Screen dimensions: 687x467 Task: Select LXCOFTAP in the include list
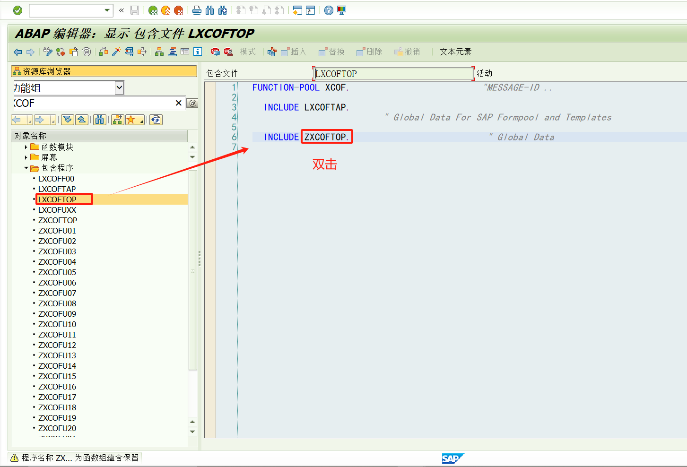(x=57, y=189)
